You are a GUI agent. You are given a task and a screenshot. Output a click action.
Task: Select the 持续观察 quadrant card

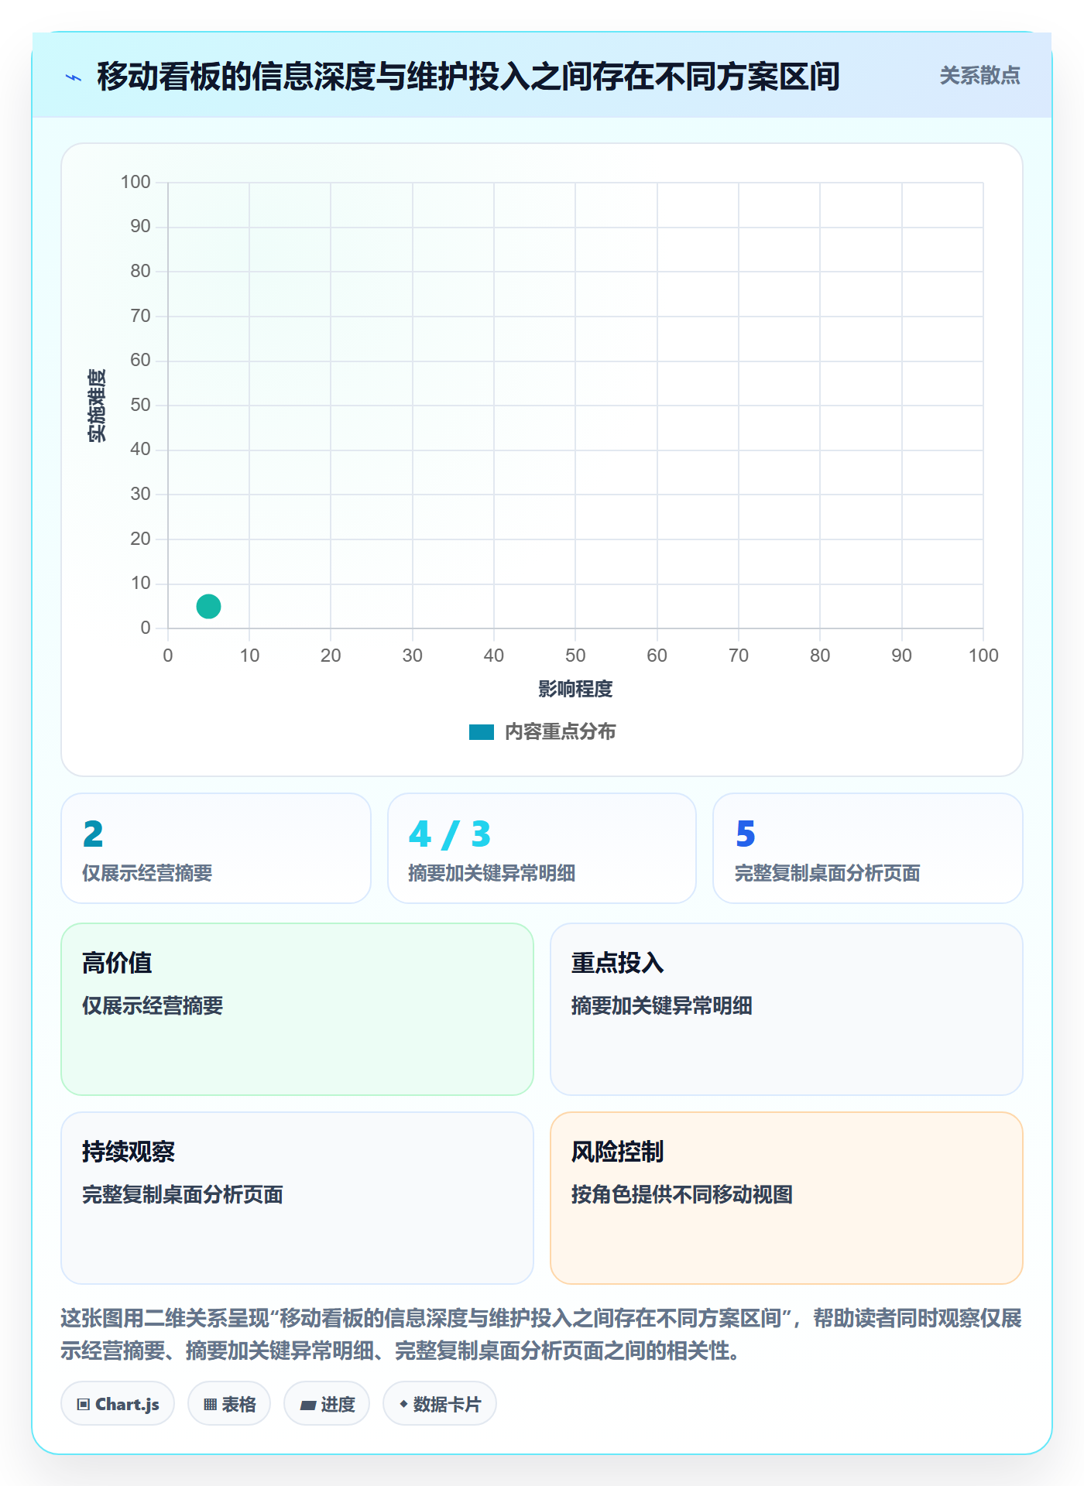(297, 1198)
